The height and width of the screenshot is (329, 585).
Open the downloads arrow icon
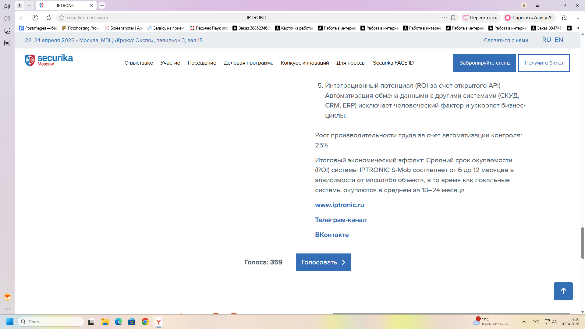point(578,18)
